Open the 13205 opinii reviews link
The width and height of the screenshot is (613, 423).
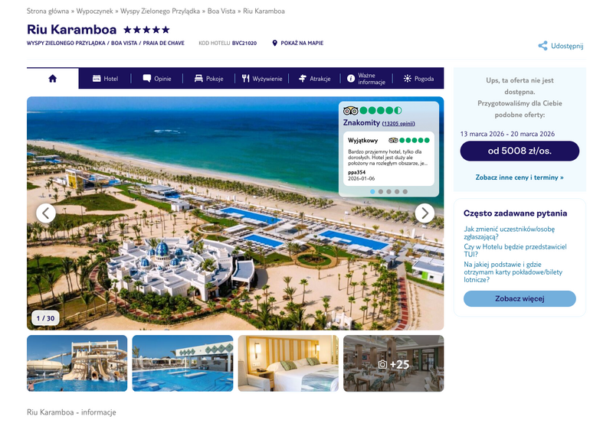398,123
